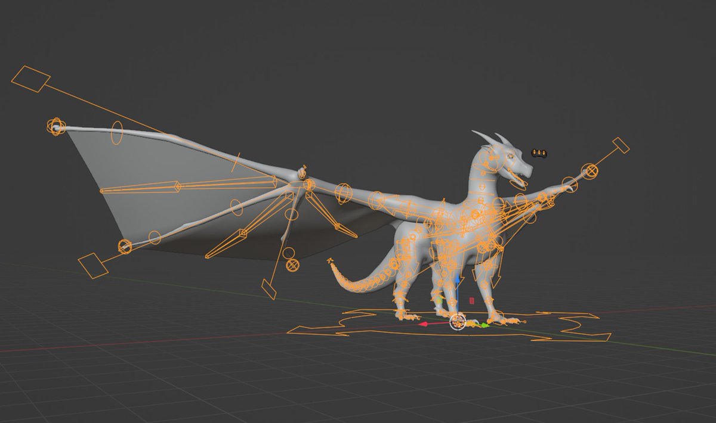Select the rectangle control beyond the right wing tip
The width and height of the screenshot is (716, 423).
(621, 145)
